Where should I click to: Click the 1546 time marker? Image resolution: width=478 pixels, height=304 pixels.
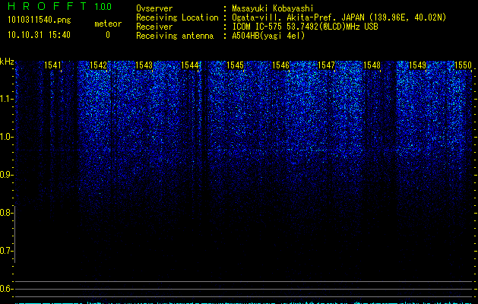(x=280, y=65)
